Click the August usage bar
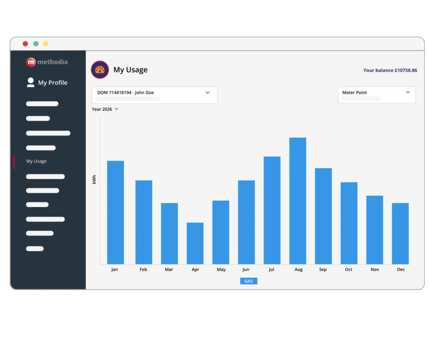This screenshot has width=429, height=348. pyautogui.click(x=298, y=201)
